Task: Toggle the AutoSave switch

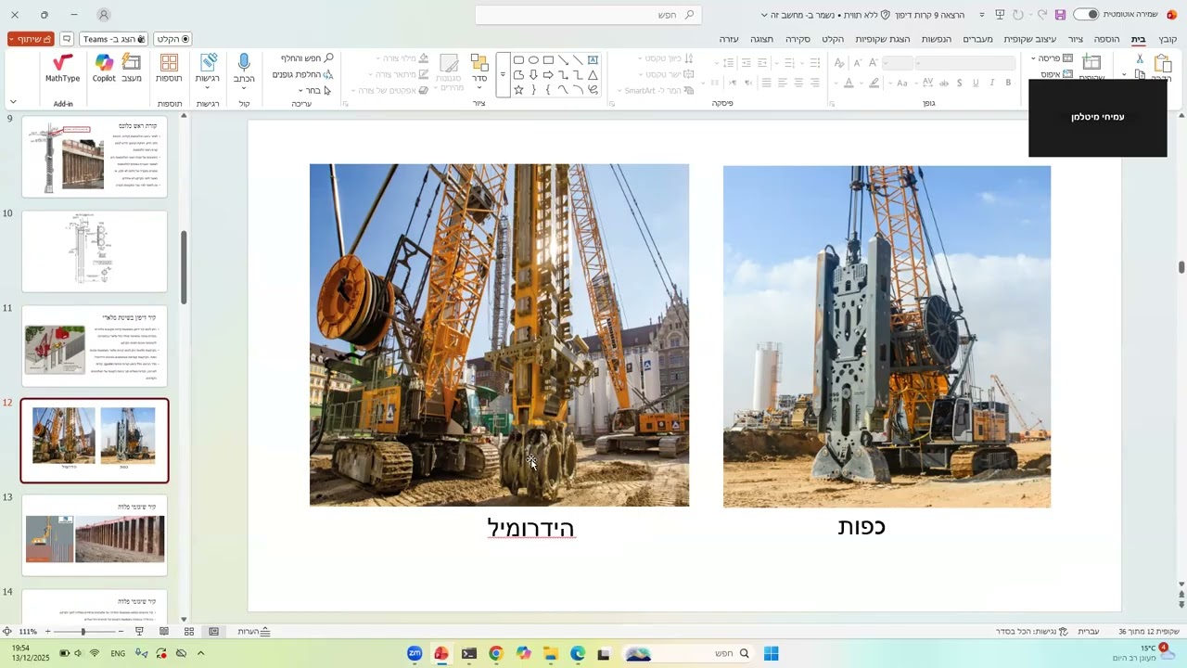Action: tap(1086, 15)
